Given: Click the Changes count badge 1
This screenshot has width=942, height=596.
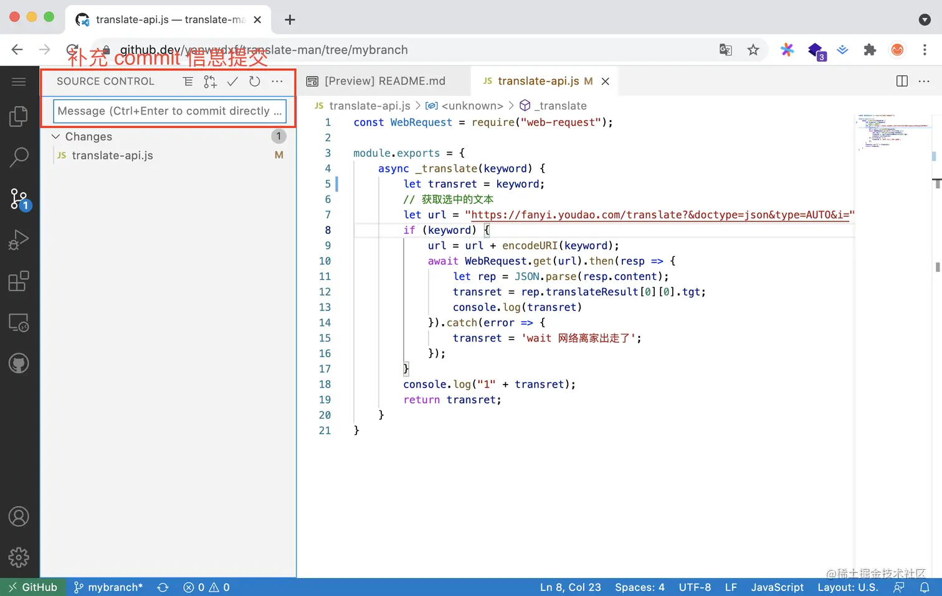Looking at the screenshot, I should click(278, 136).
